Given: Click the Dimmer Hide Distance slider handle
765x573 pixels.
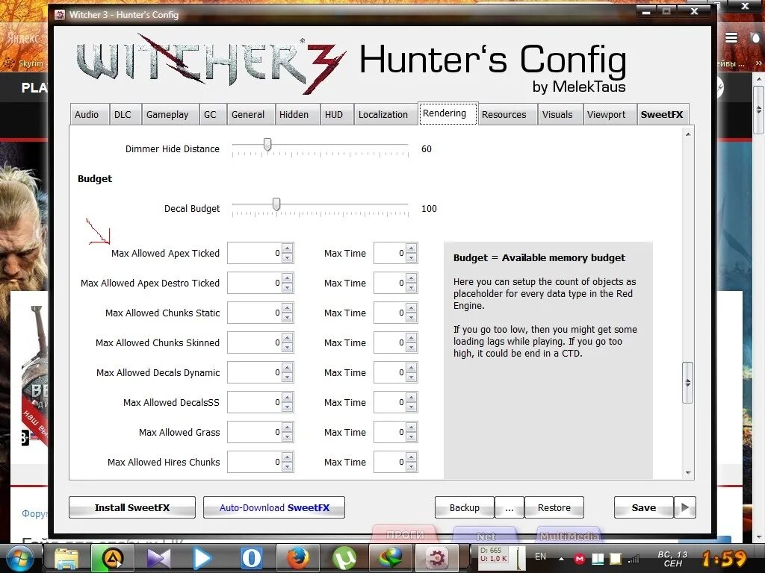Looking at the screenshot, I should [x=267, y=145].
